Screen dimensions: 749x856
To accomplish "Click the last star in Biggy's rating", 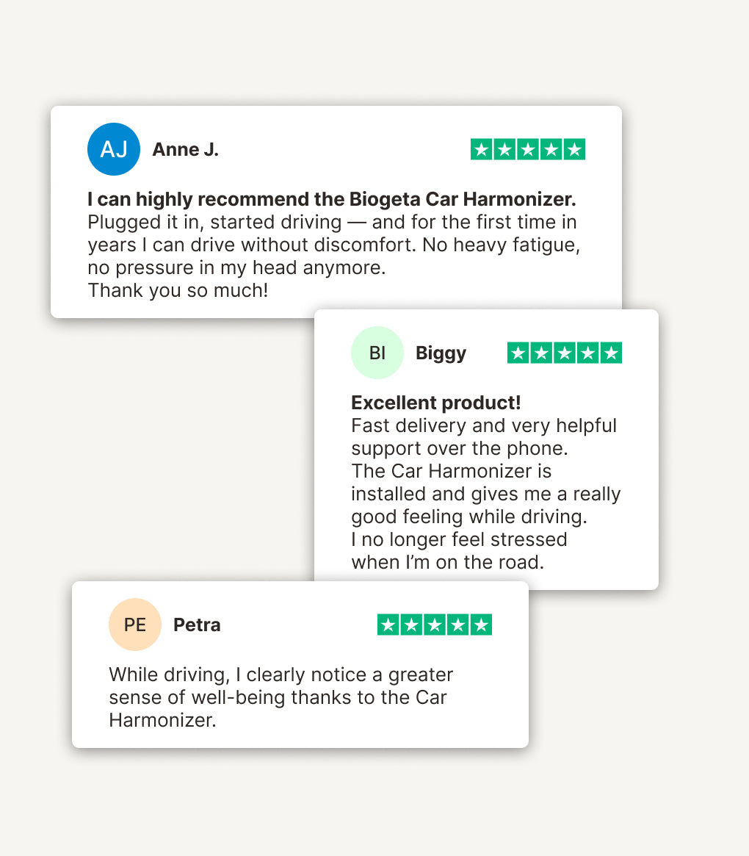I will coord(611,353).
